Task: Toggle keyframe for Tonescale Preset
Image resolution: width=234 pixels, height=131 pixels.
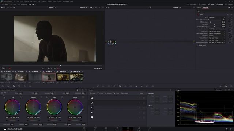Action: point(229,38)
